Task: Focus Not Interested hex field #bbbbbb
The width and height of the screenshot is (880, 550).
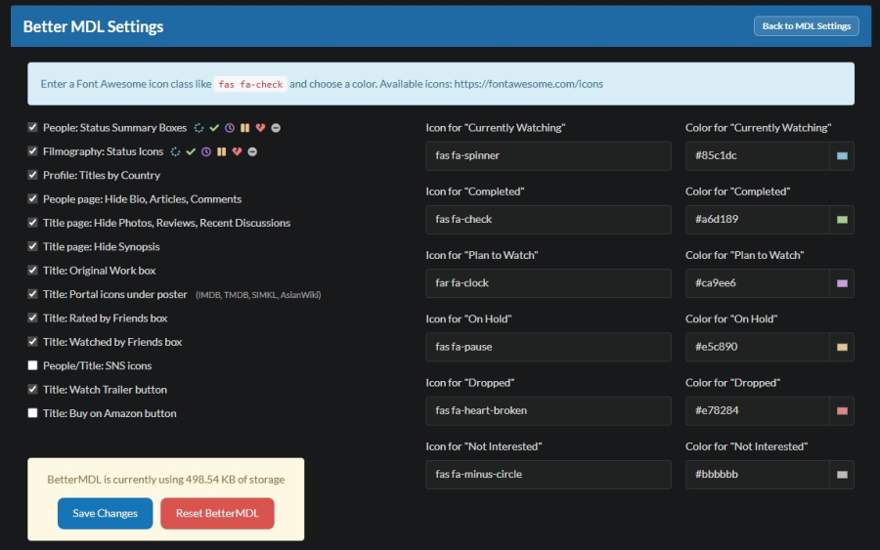Action: click(x=757, y=475)
